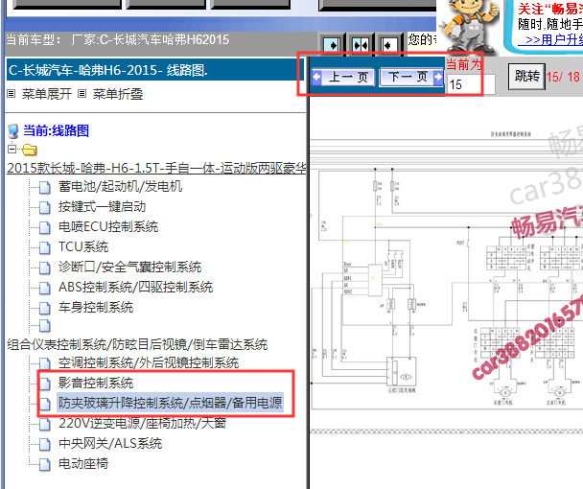Click page icon beside ABS控制系统
The width and height of the screenshot is (583, 489).
[45, 287]
